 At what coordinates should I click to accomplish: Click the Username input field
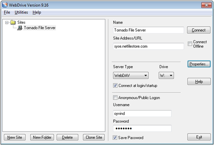(x=142, y=114)
